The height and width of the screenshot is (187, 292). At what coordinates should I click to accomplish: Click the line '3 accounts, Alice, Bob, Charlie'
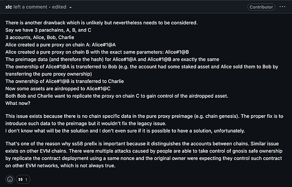[40, 37]
